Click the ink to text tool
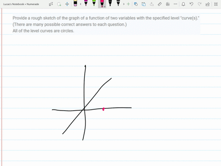Image resolution: width=221 pixels, height=166 pixels. 151,4
